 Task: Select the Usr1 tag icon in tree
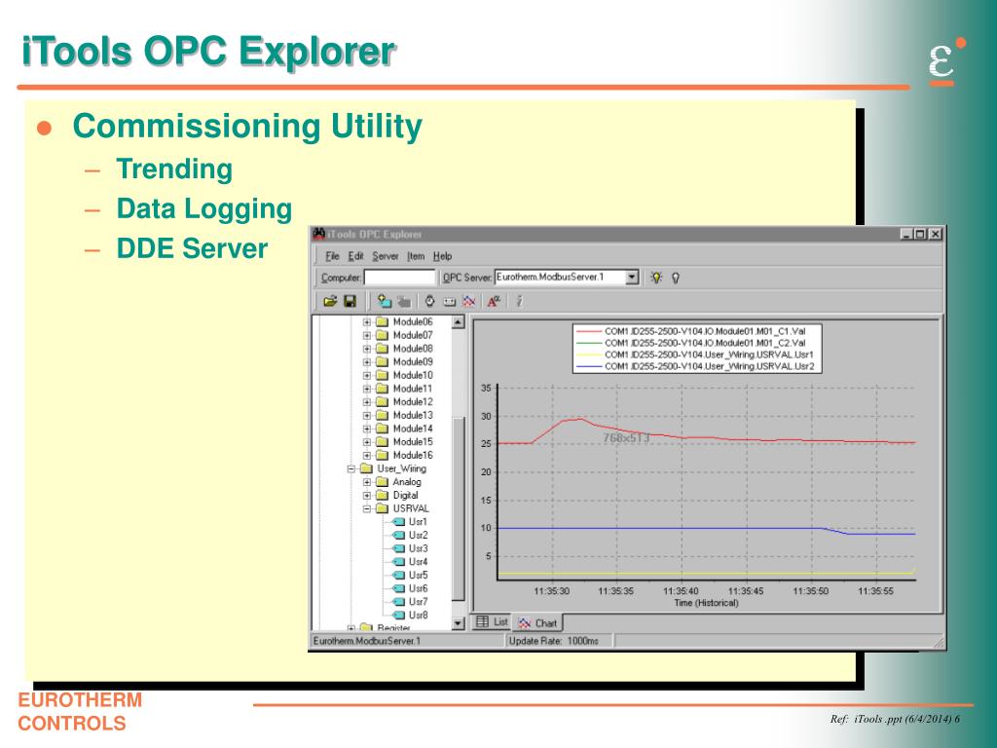tap(398, 522)
